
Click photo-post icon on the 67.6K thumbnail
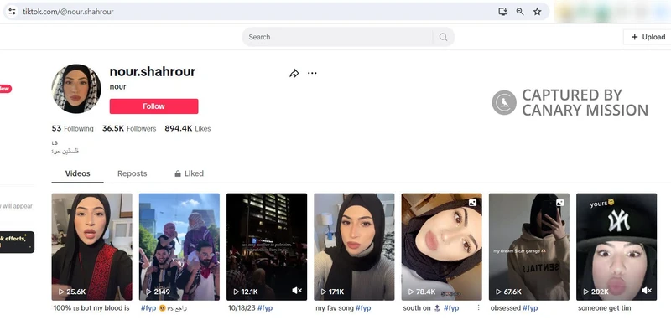(x=559, y=203)
